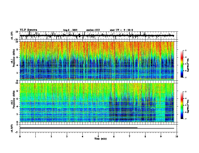
Task: Click the "Time (min)" axis label
Action: click(101, 139)
